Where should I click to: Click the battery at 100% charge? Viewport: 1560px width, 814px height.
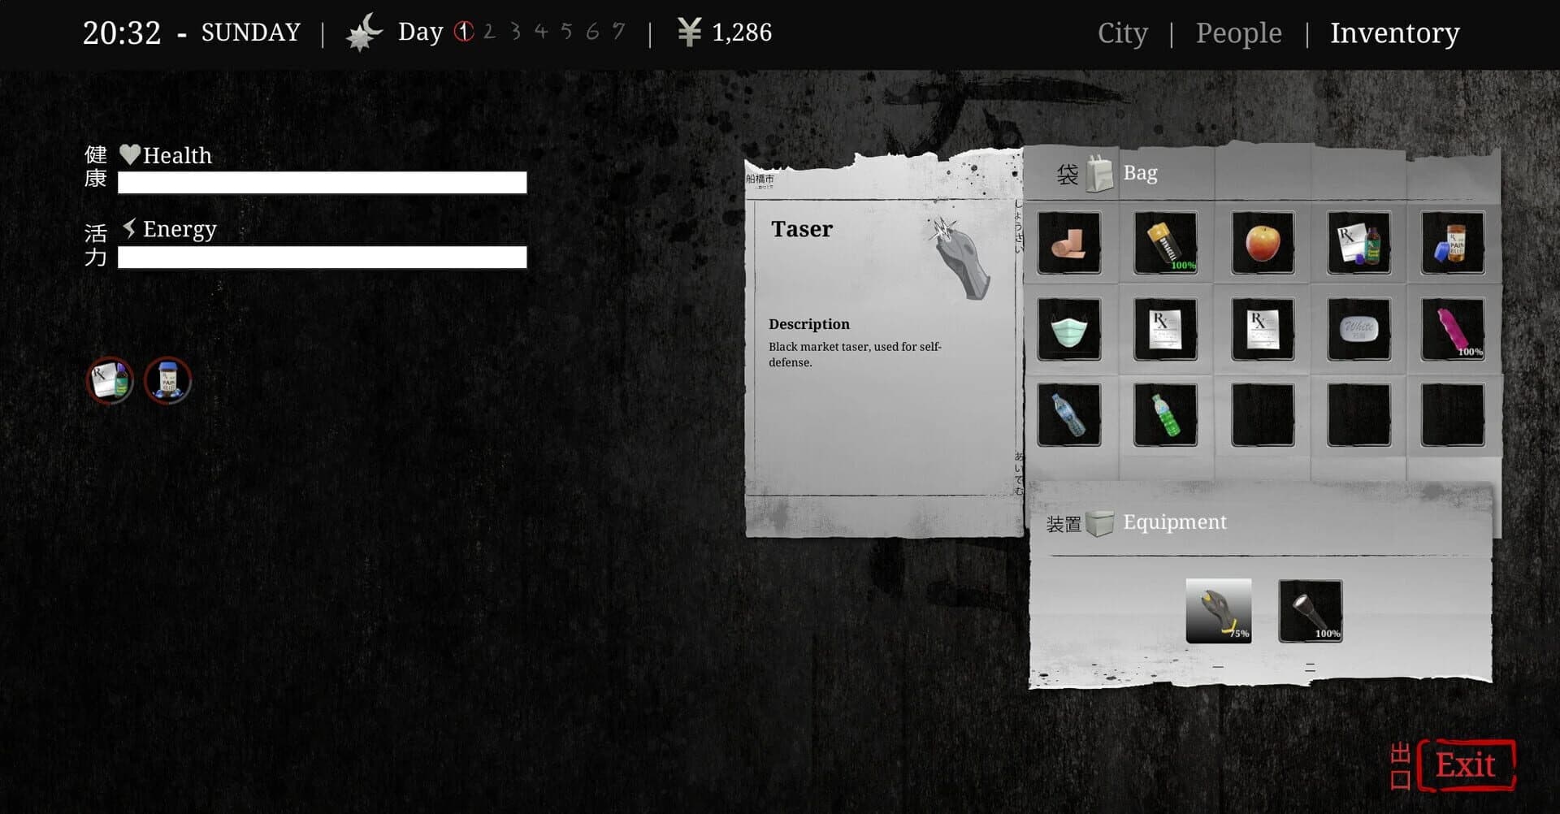1165,242
